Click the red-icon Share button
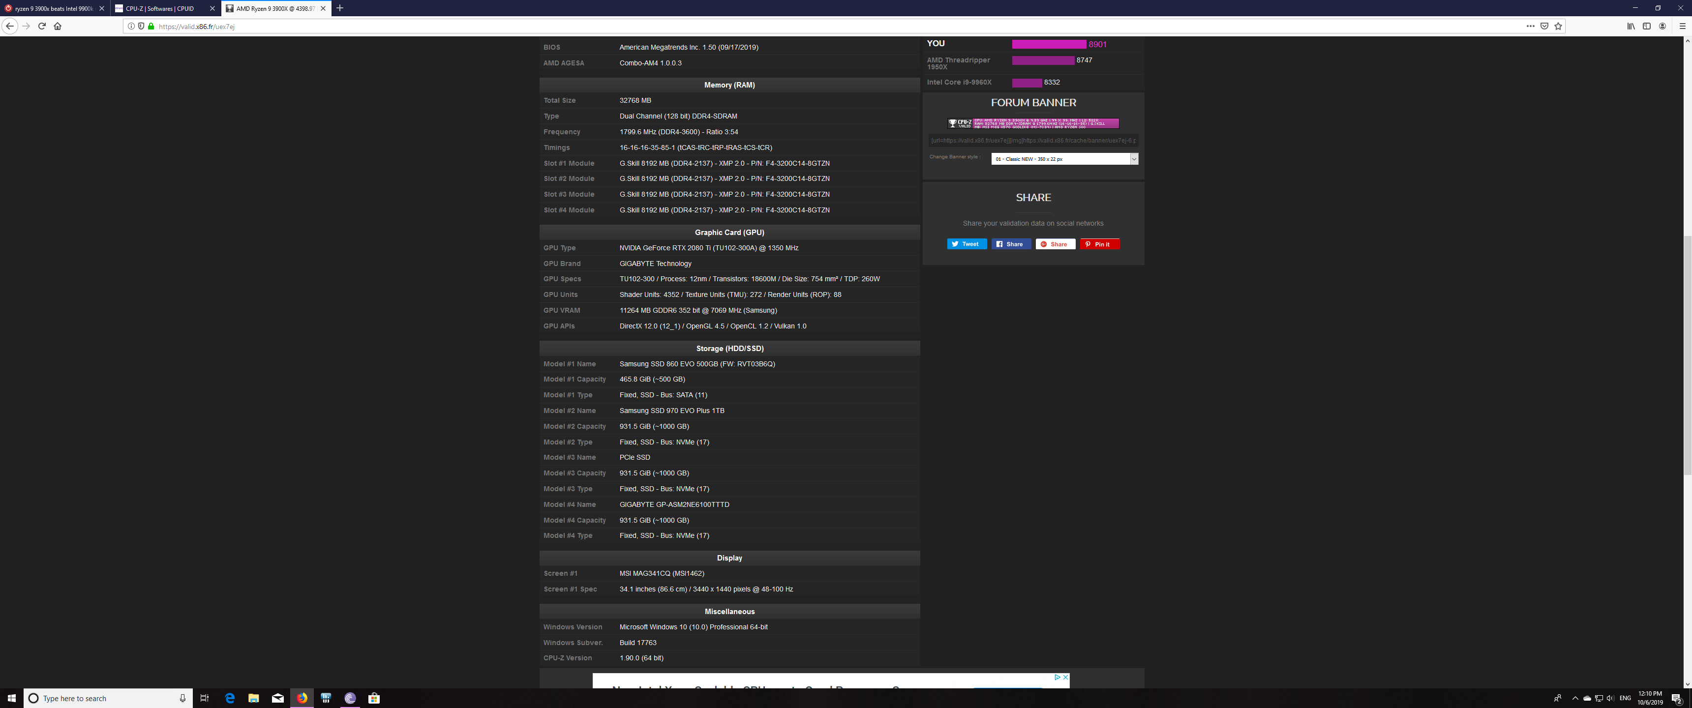The width and height of the screenshot is (1692, 708). [x=1055, y=244]
